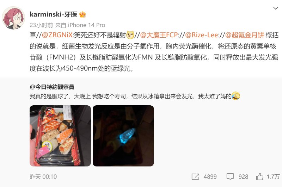Click the 928 comments count
Viewport: 282px width, 187px height.
pos(243,177)
